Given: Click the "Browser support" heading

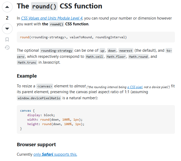Looking at the screenshot, I should pyautogui.click(x=36, y=145).
